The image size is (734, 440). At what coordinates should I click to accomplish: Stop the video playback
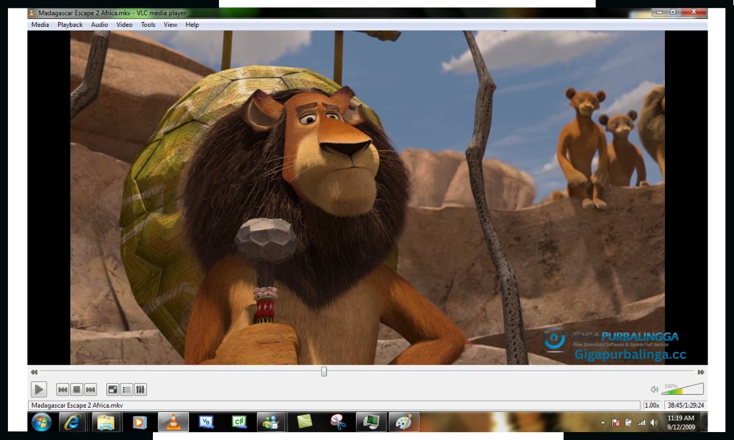(x=76, y=389)
